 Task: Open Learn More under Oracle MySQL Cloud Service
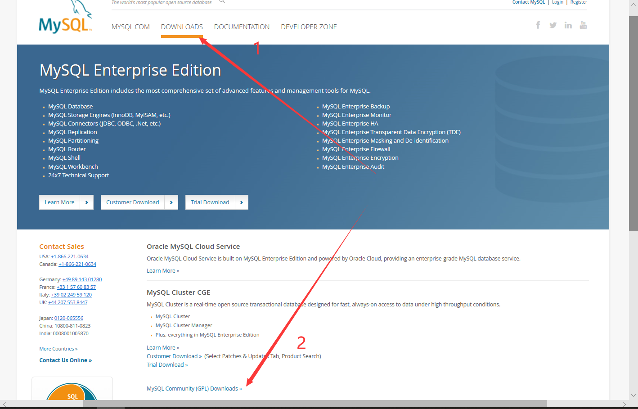click(163, 271)
